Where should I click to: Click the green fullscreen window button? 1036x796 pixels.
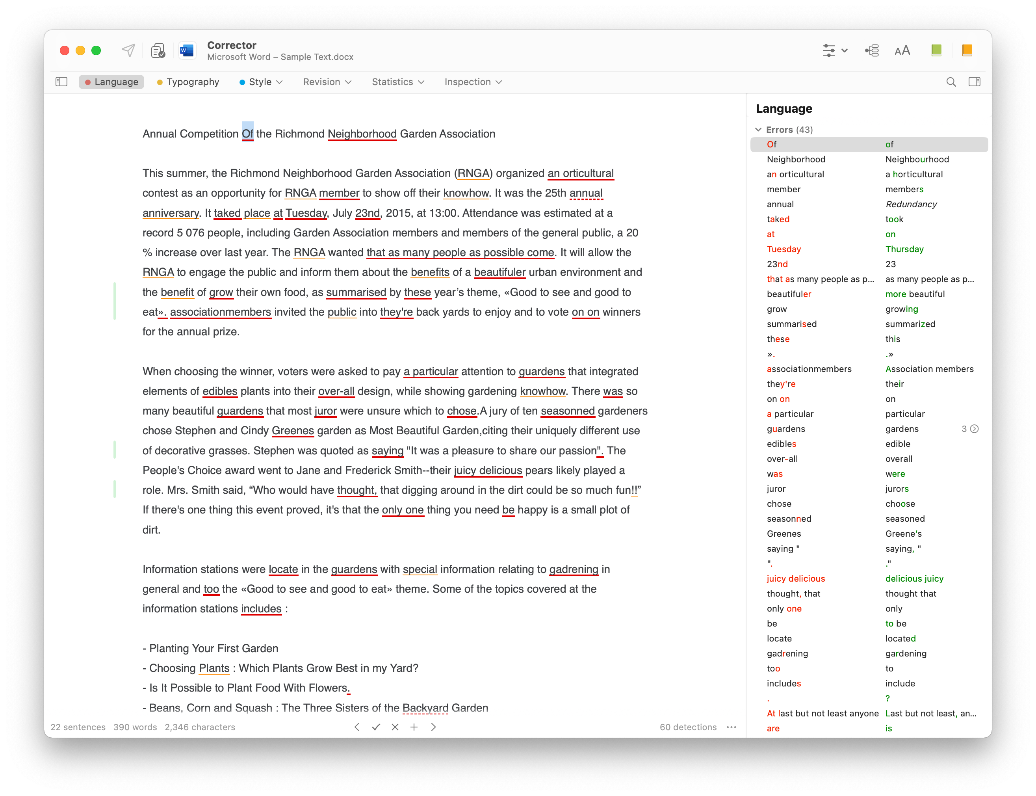pos(96,50)
